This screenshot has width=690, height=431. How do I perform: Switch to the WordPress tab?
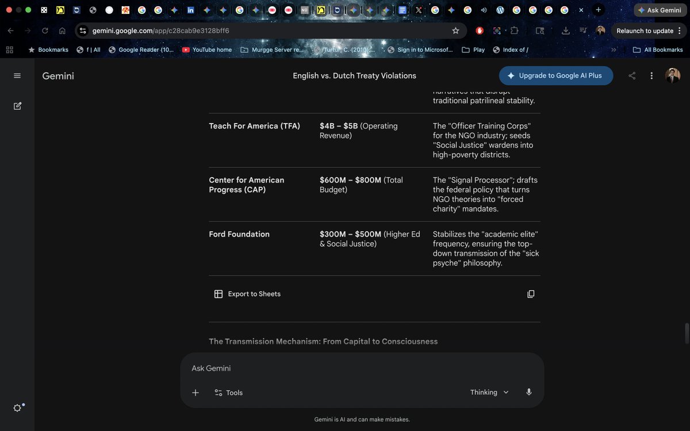coord(500,10)
